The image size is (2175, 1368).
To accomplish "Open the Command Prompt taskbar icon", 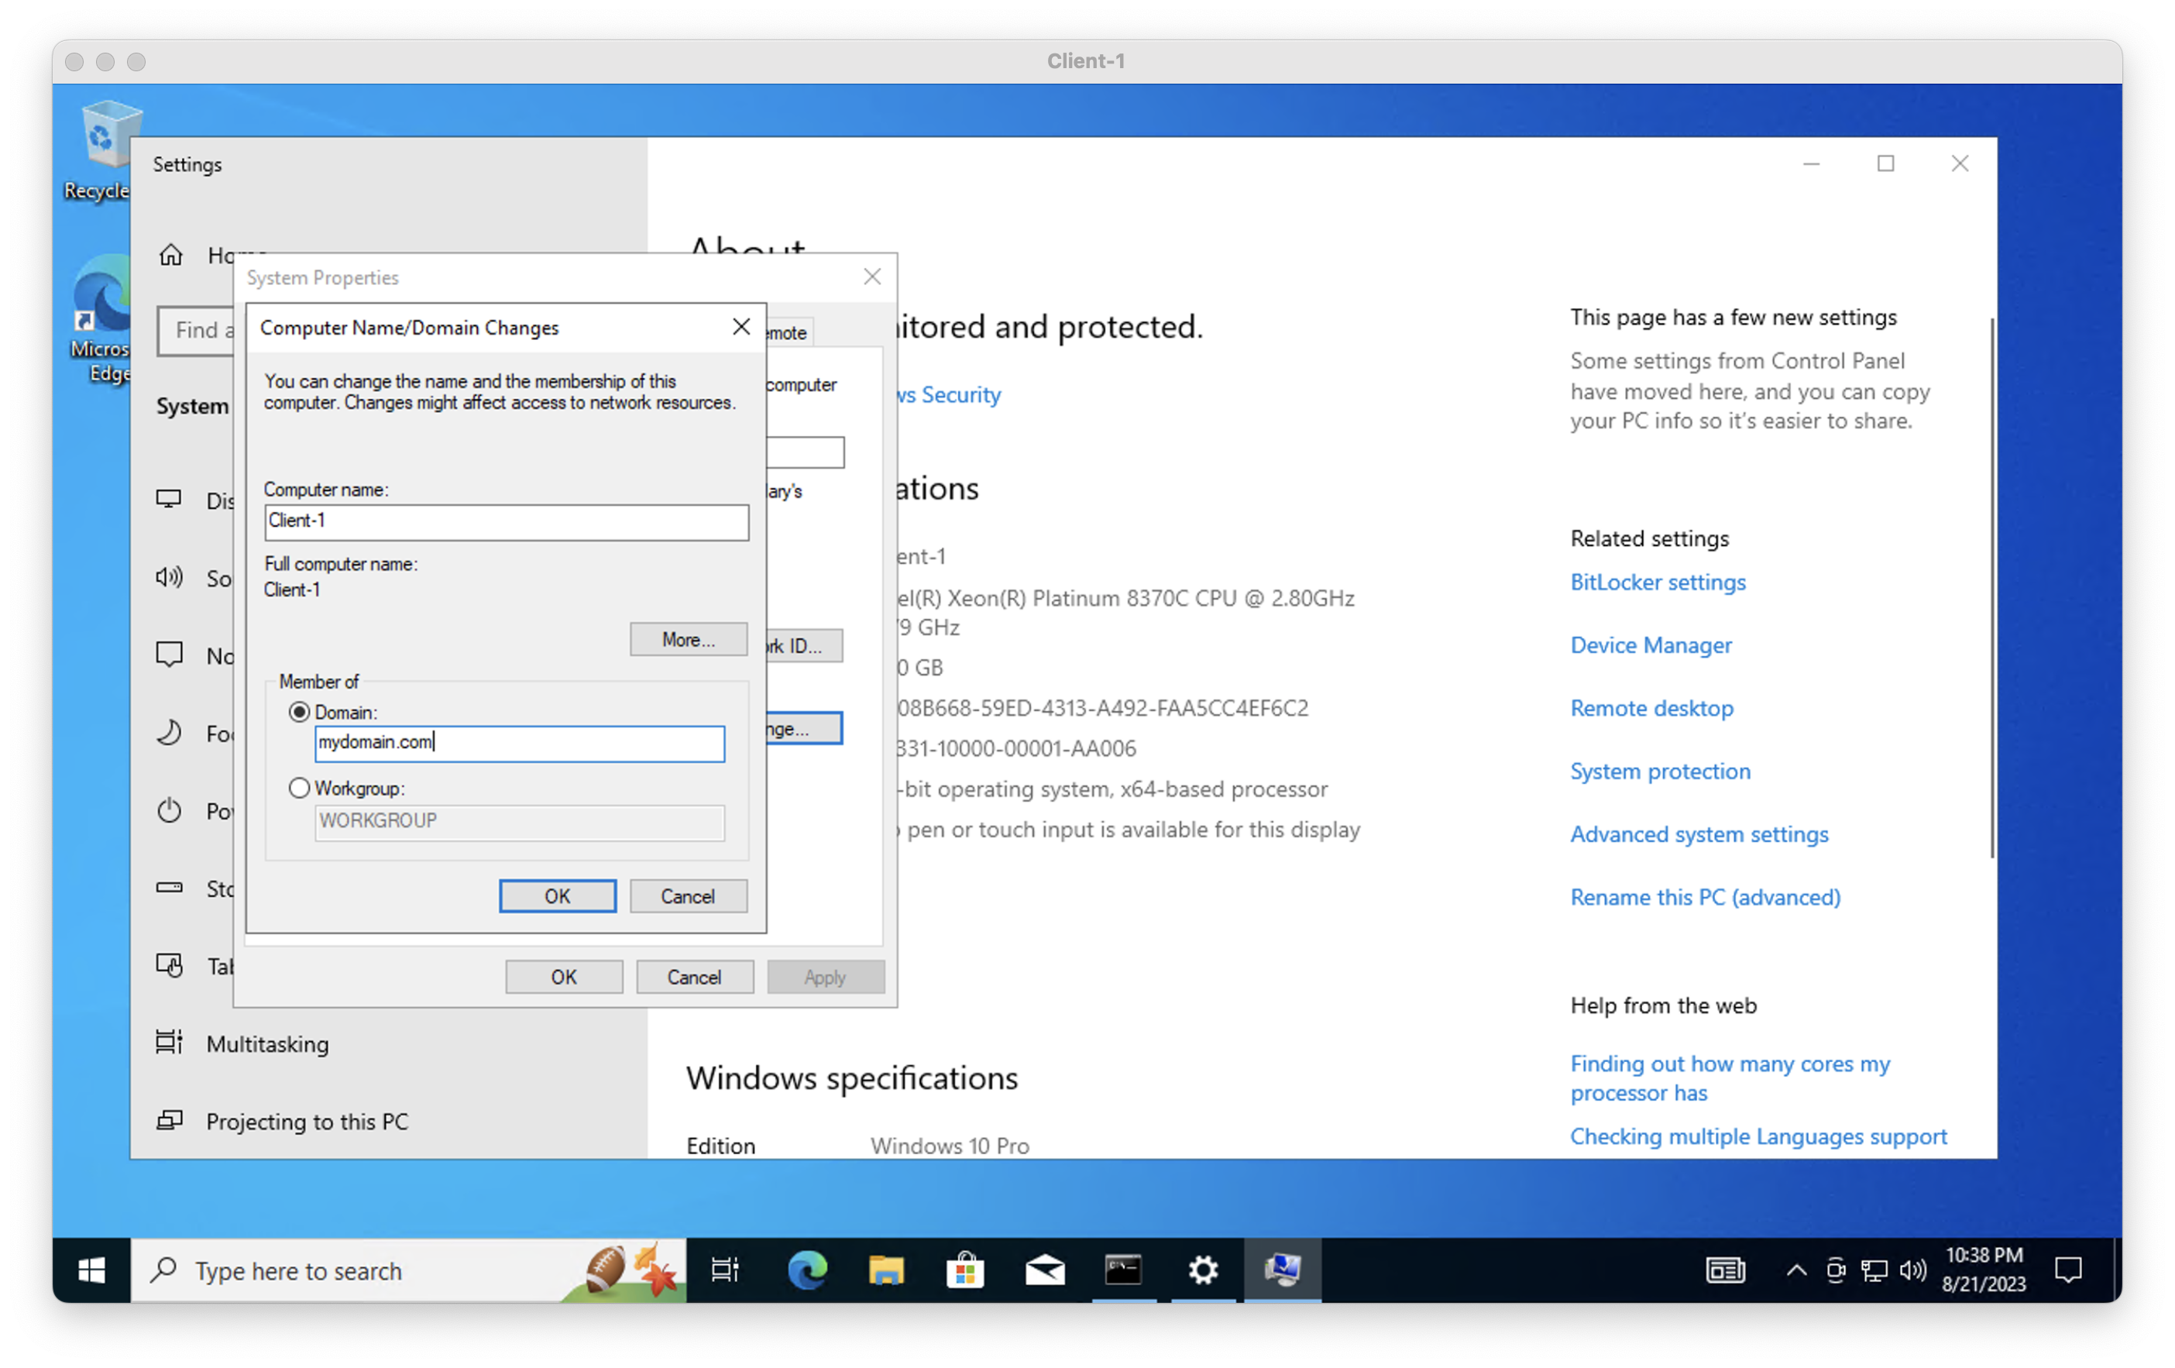I will [x=1124, y=1270].
